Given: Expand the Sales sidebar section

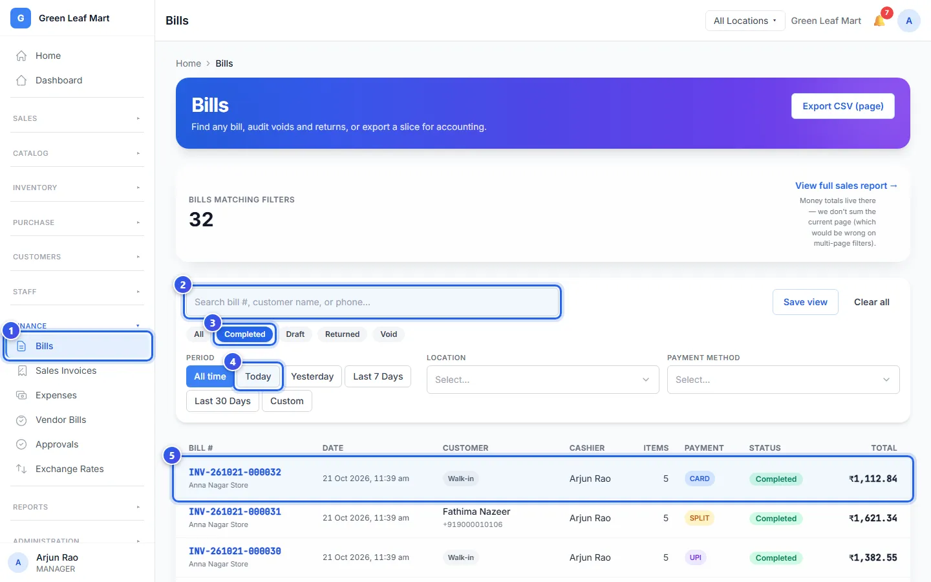Looking at the screenshot, I should 77,118.
